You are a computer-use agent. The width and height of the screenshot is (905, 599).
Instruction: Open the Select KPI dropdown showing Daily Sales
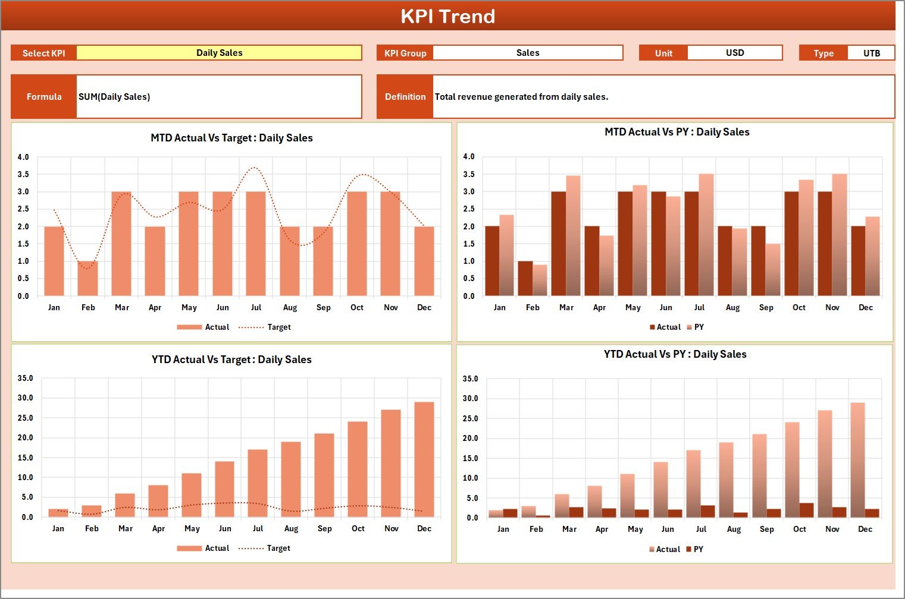pyautogui.click(x=220, y=52)
